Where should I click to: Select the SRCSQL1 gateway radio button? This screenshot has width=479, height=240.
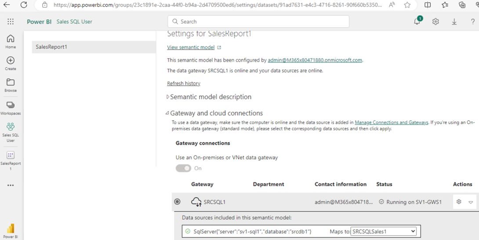[x=177, y=201]
